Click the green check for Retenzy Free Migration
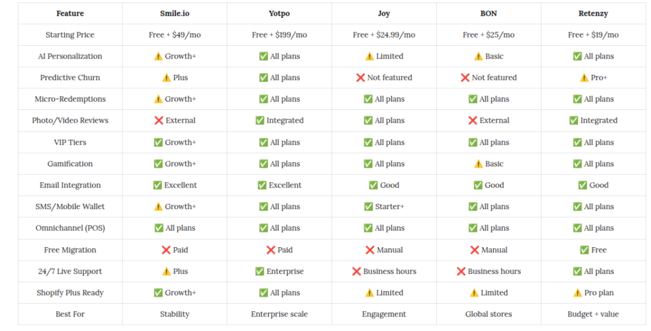The height and width of the screenshot is (331, 651). 584,250
